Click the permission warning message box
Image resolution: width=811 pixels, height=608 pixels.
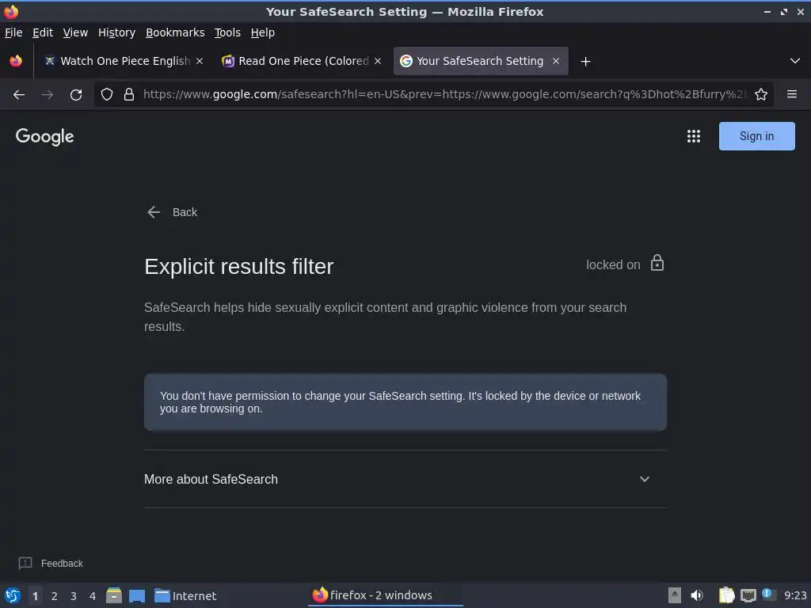point(405,402)
